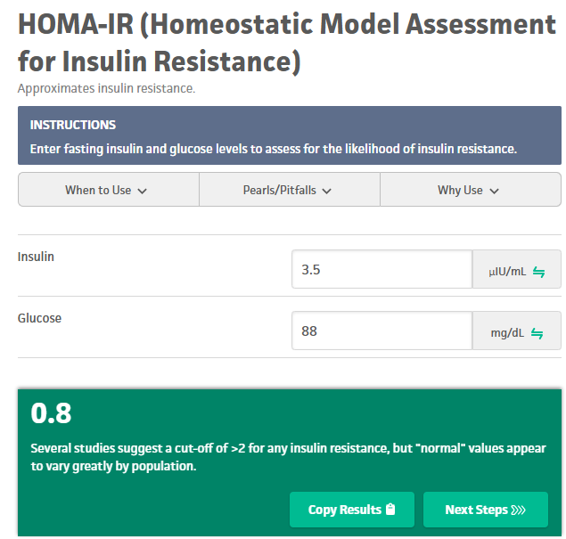
Task: Click the clipboard icon on Copy Results
Action: coord(390,510)
